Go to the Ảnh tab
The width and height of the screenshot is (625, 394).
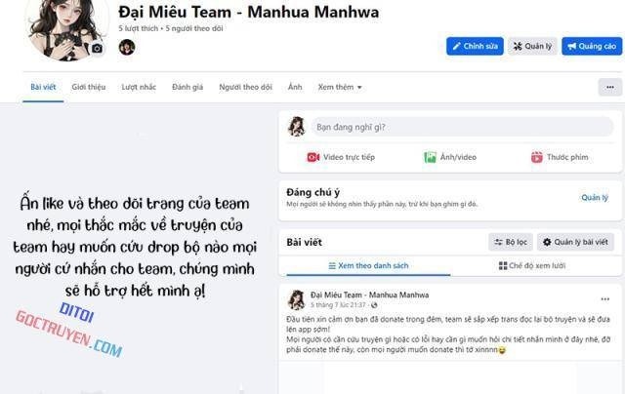point(295,87)
